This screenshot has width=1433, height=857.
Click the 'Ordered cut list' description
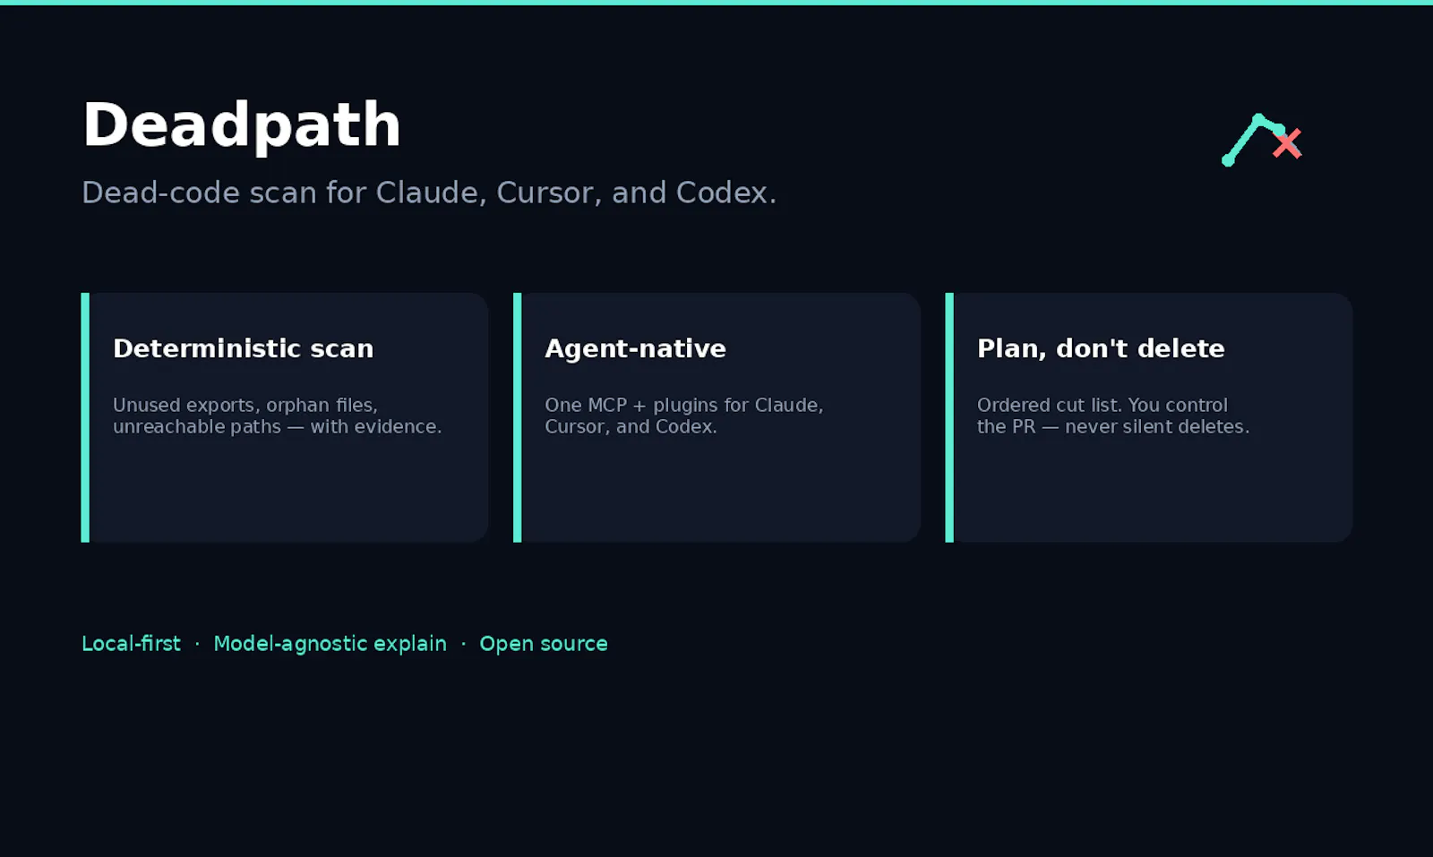[1112, 416]
